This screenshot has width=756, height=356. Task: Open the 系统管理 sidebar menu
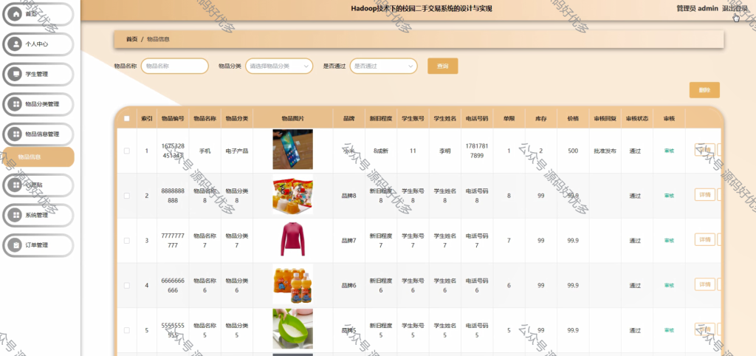[x=38, y=215]
